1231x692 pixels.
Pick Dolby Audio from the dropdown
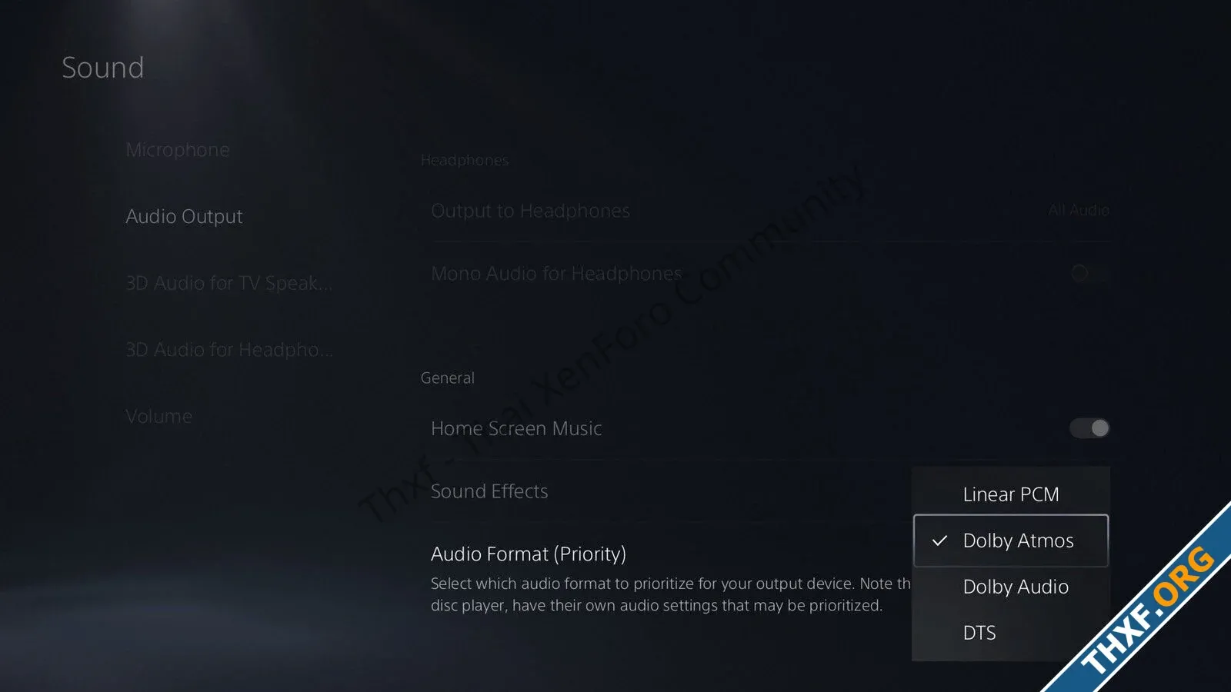(1010, 587)
